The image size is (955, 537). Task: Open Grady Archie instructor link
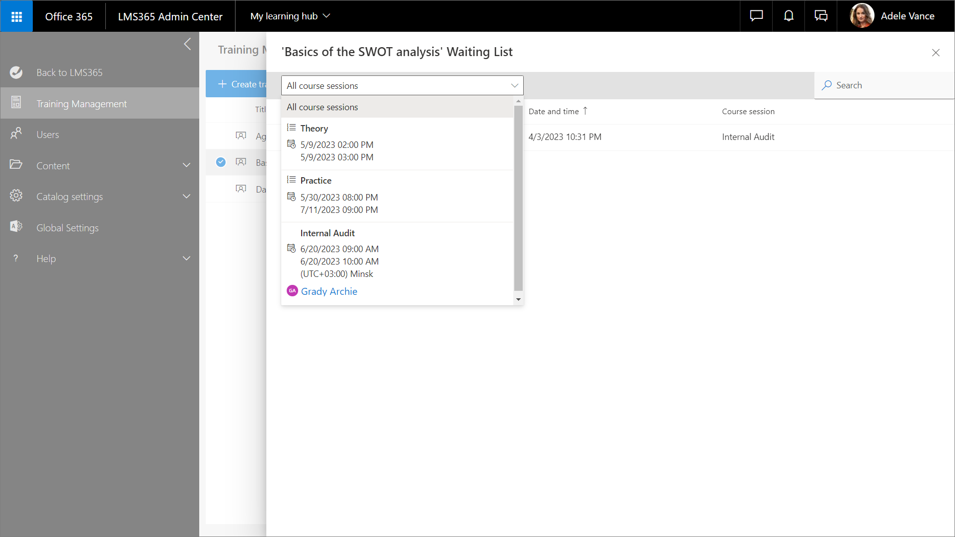[329, 291]
